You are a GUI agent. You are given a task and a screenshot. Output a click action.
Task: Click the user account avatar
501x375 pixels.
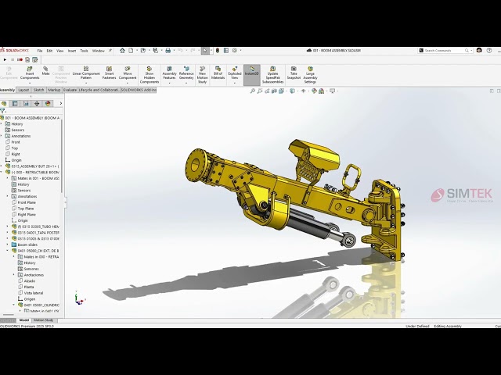click(479, 50)
